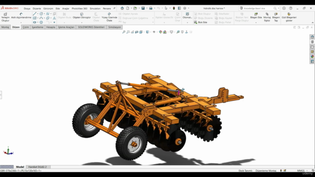Switch to the Hesapla ribbon tab

tap(51, 27)
